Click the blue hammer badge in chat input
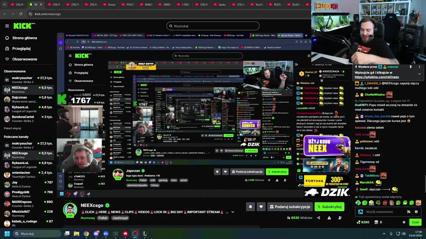The height and width of the screenshot is (239, 426). tap(360, 212)
